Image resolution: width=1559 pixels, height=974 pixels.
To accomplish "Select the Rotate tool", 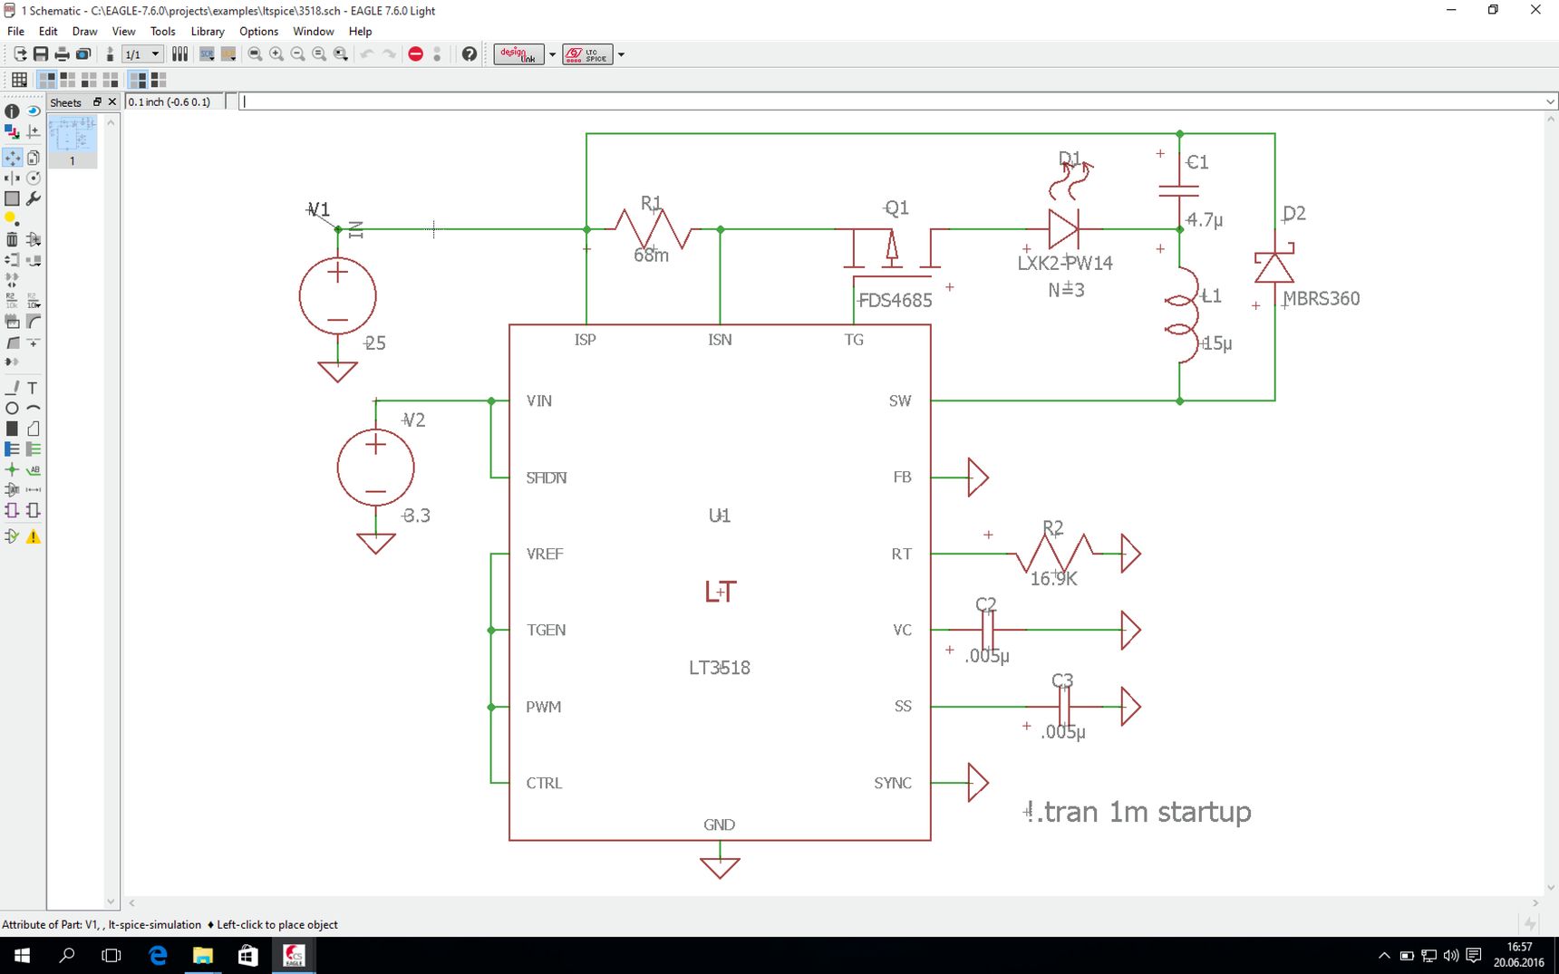I will click(34, 178).
